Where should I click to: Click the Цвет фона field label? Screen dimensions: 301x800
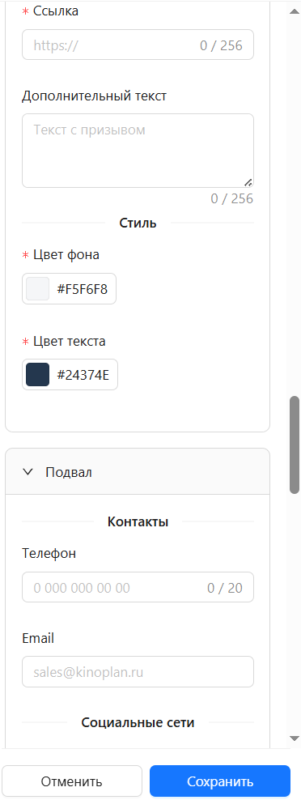[66, 254]
